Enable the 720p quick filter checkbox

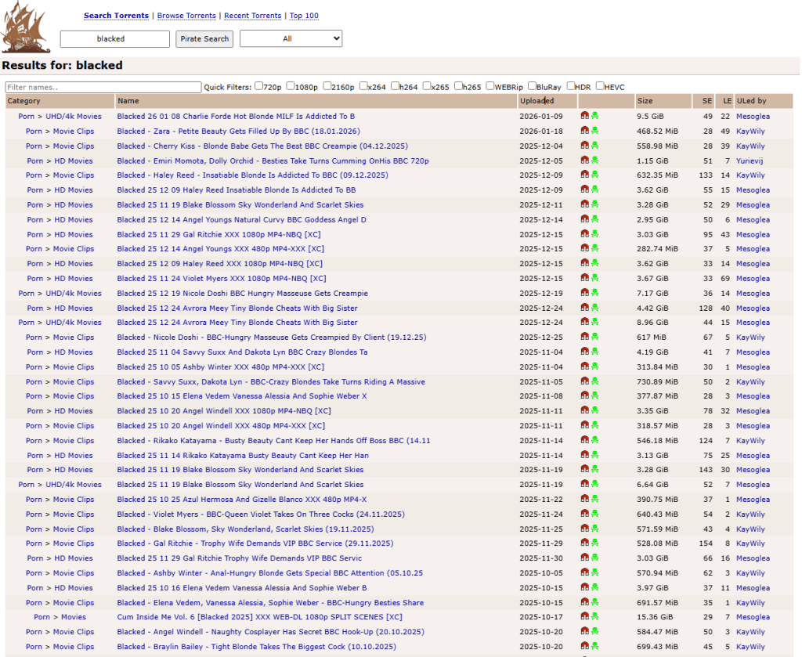pos(259,86)
